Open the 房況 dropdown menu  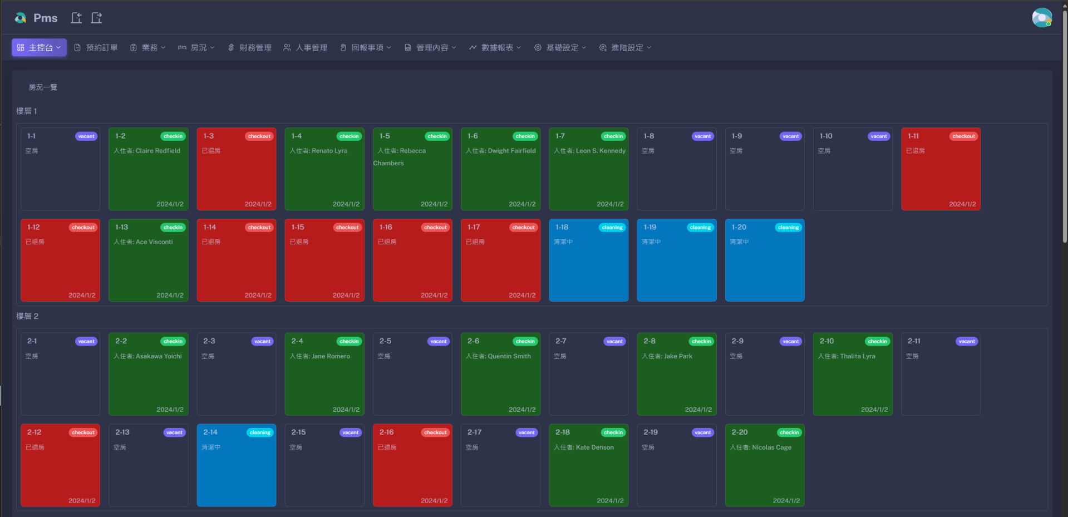tap(196, 48)
